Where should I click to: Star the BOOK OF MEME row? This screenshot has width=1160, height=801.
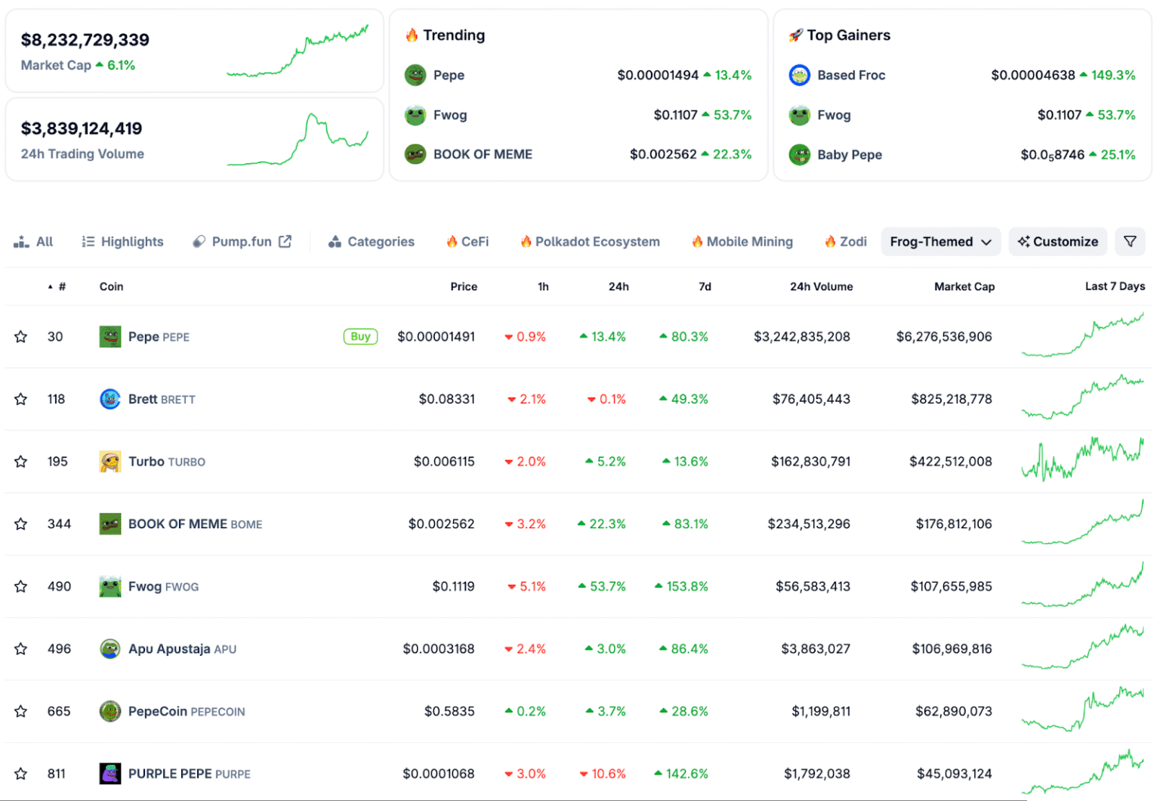coord(20,524)
